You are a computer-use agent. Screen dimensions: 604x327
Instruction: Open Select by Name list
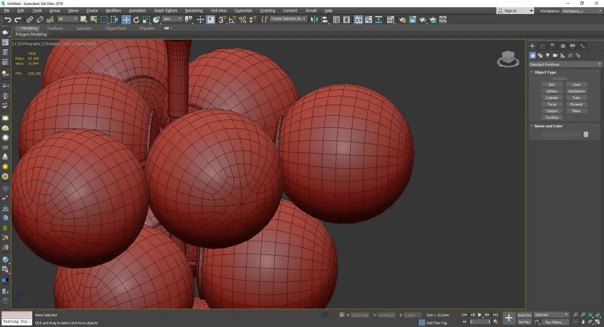click(94, 20)
